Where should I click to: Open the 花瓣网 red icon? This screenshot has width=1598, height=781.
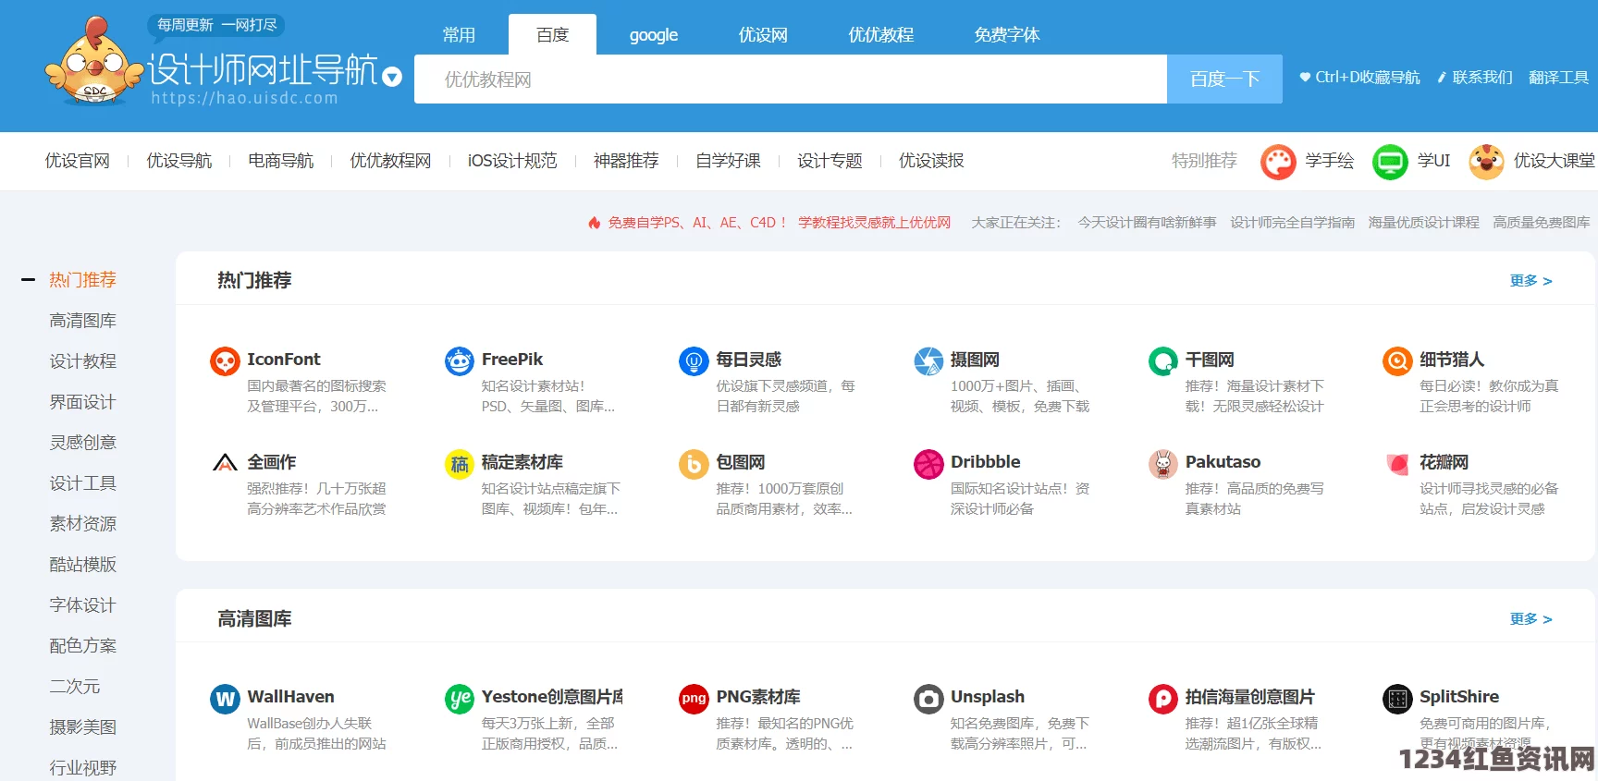[1397, 464]
